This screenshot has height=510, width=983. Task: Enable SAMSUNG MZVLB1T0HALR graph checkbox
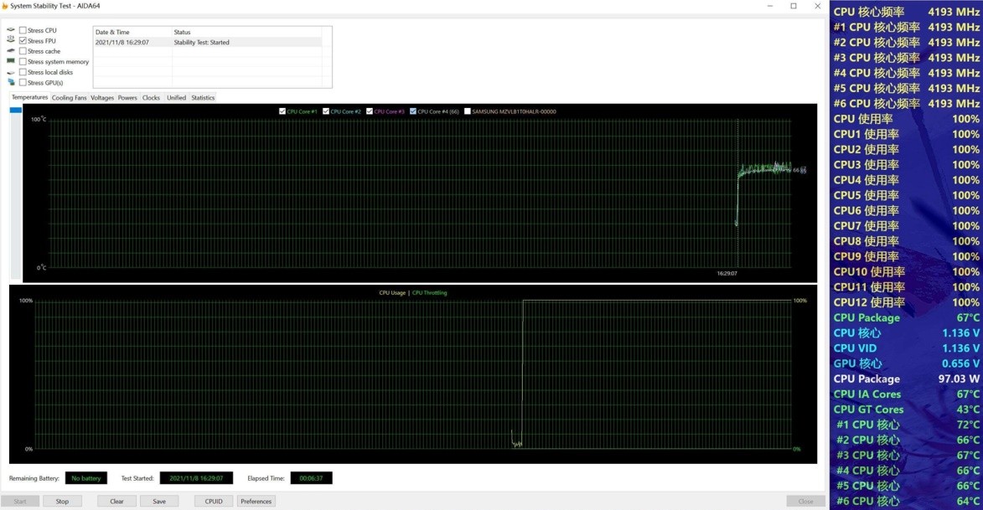[x=467, y=111]
